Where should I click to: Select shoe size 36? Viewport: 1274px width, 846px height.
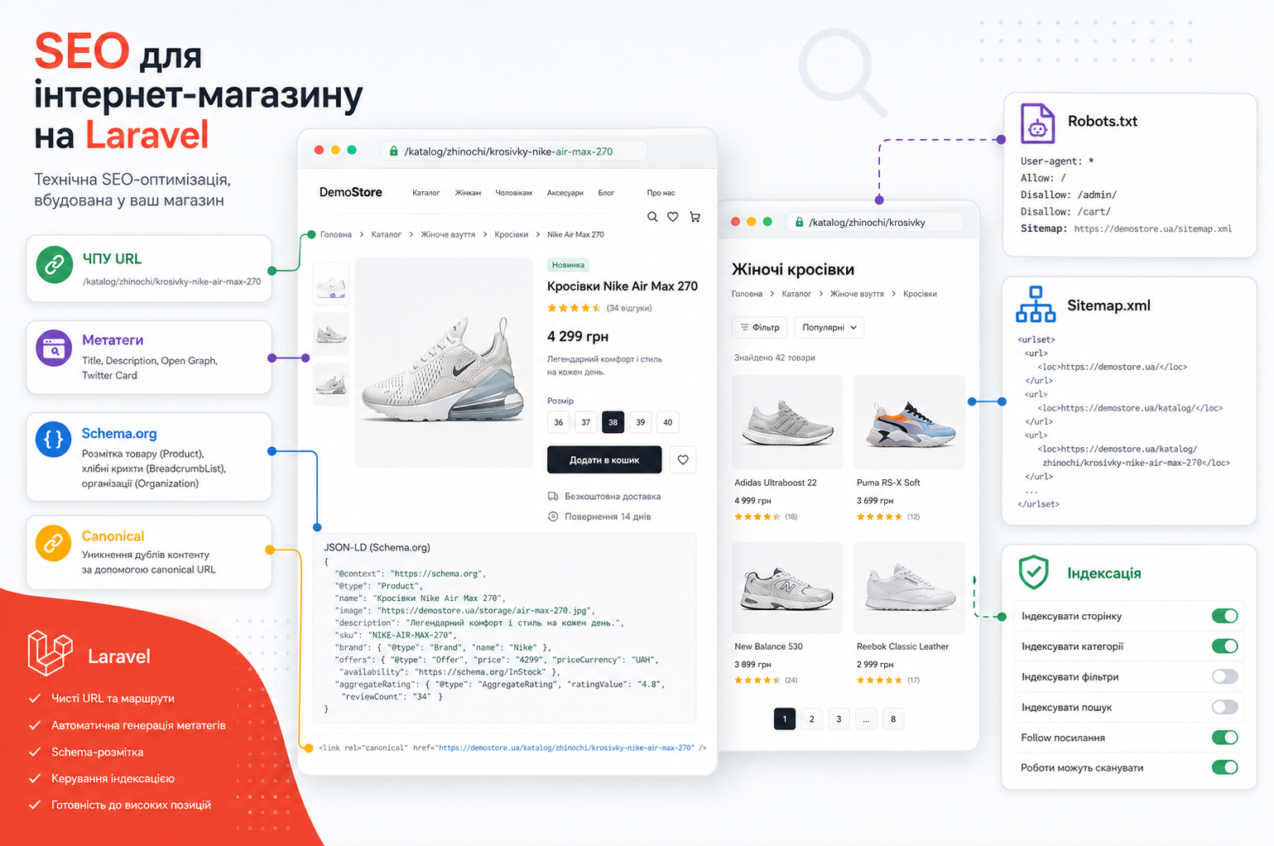click(559, 422)
